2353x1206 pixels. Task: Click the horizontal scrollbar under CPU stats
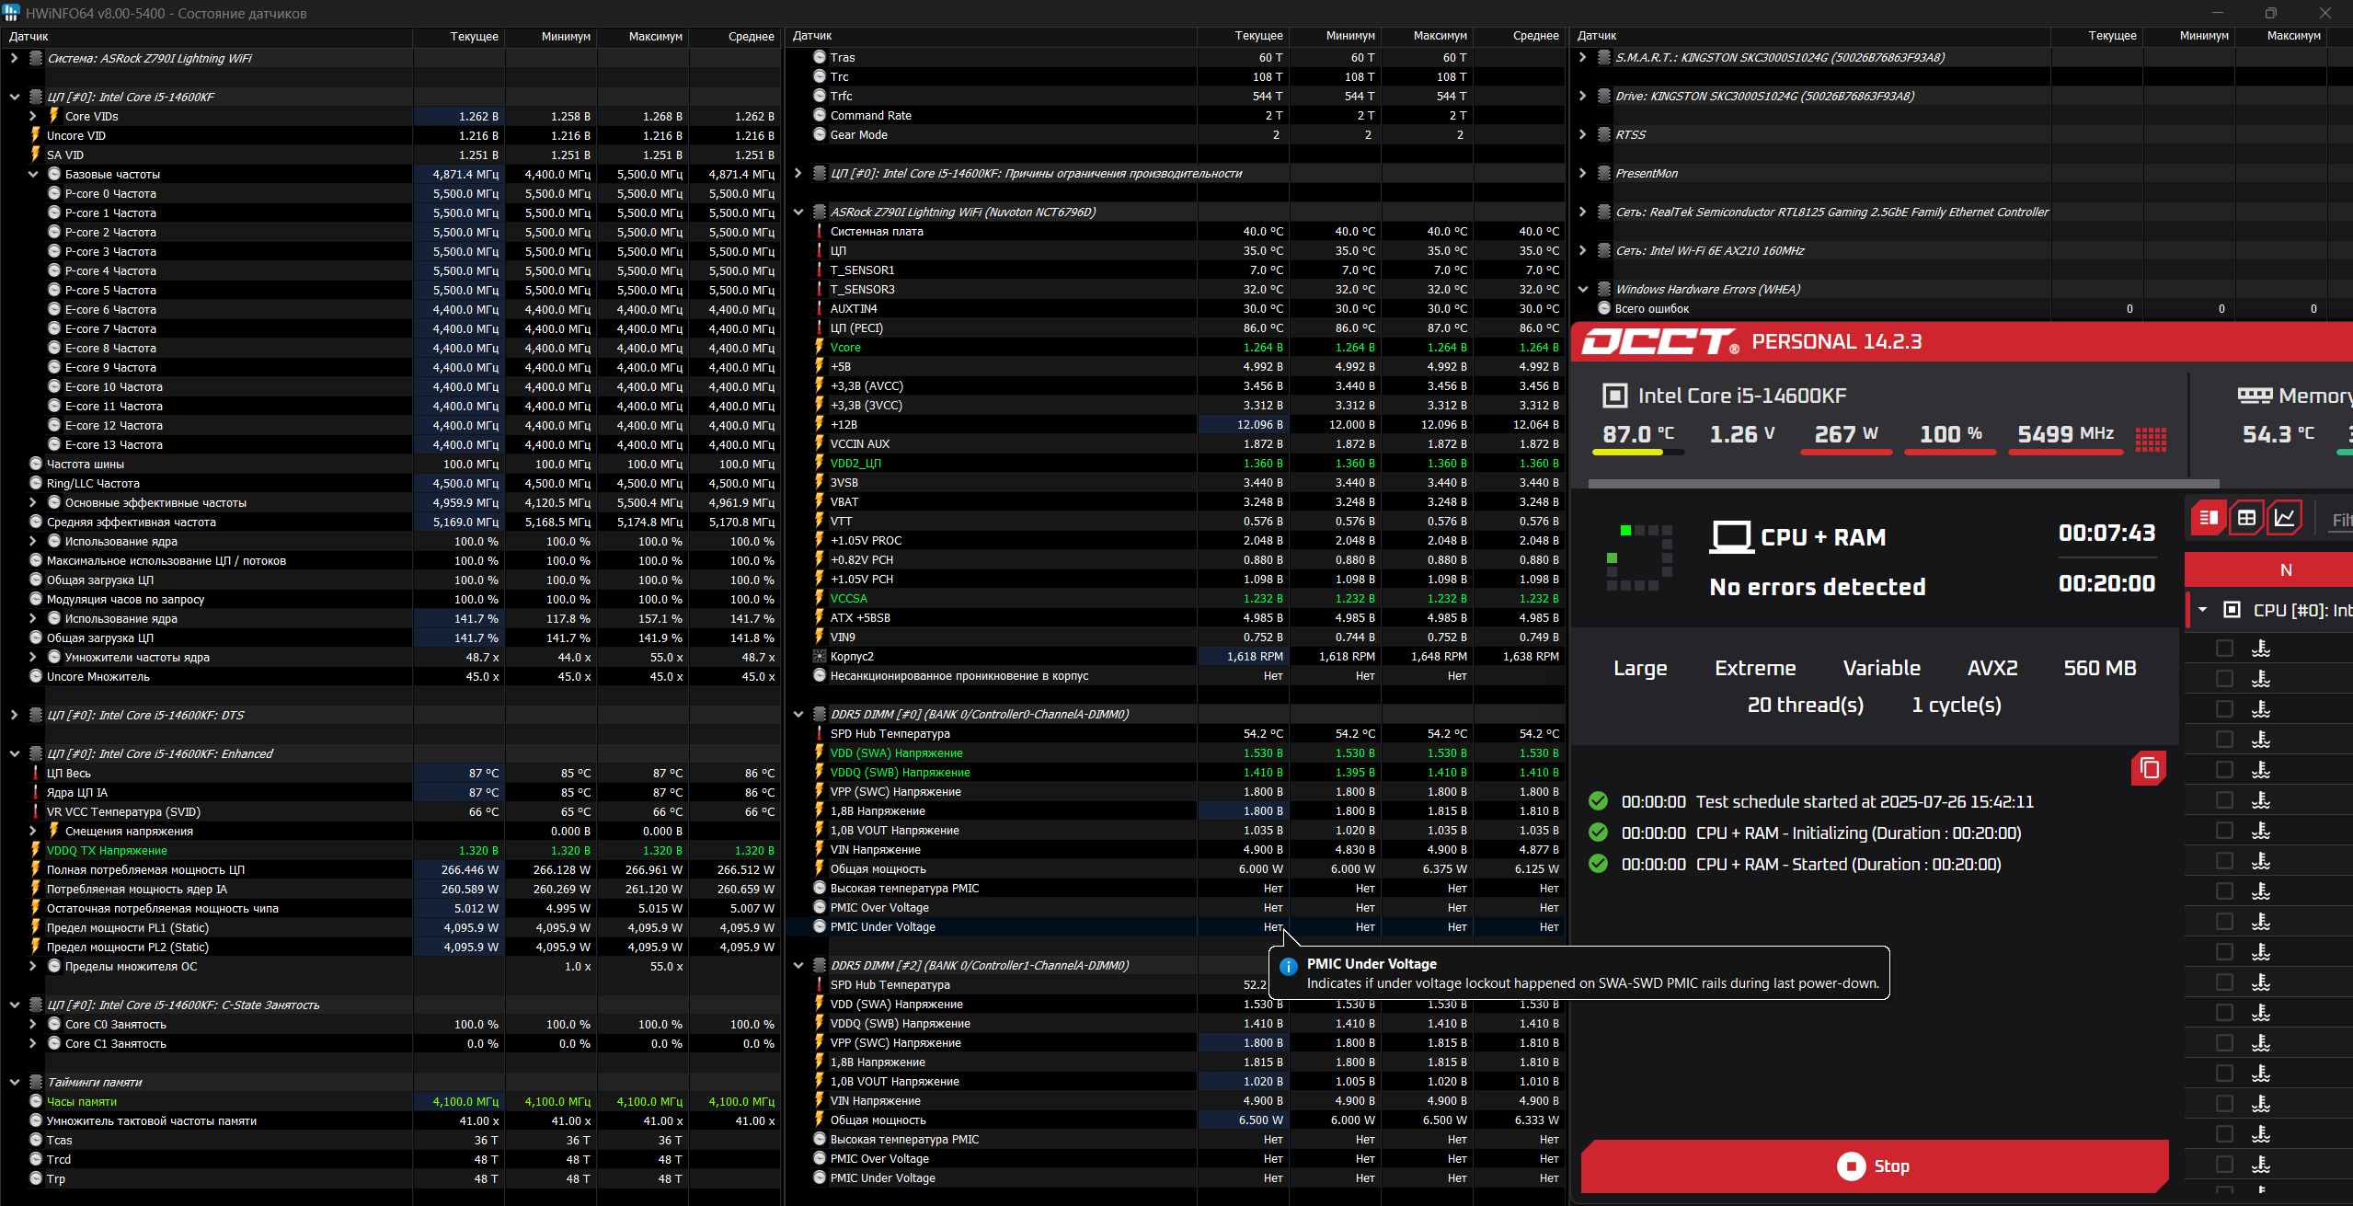(x=1902, y=483)
